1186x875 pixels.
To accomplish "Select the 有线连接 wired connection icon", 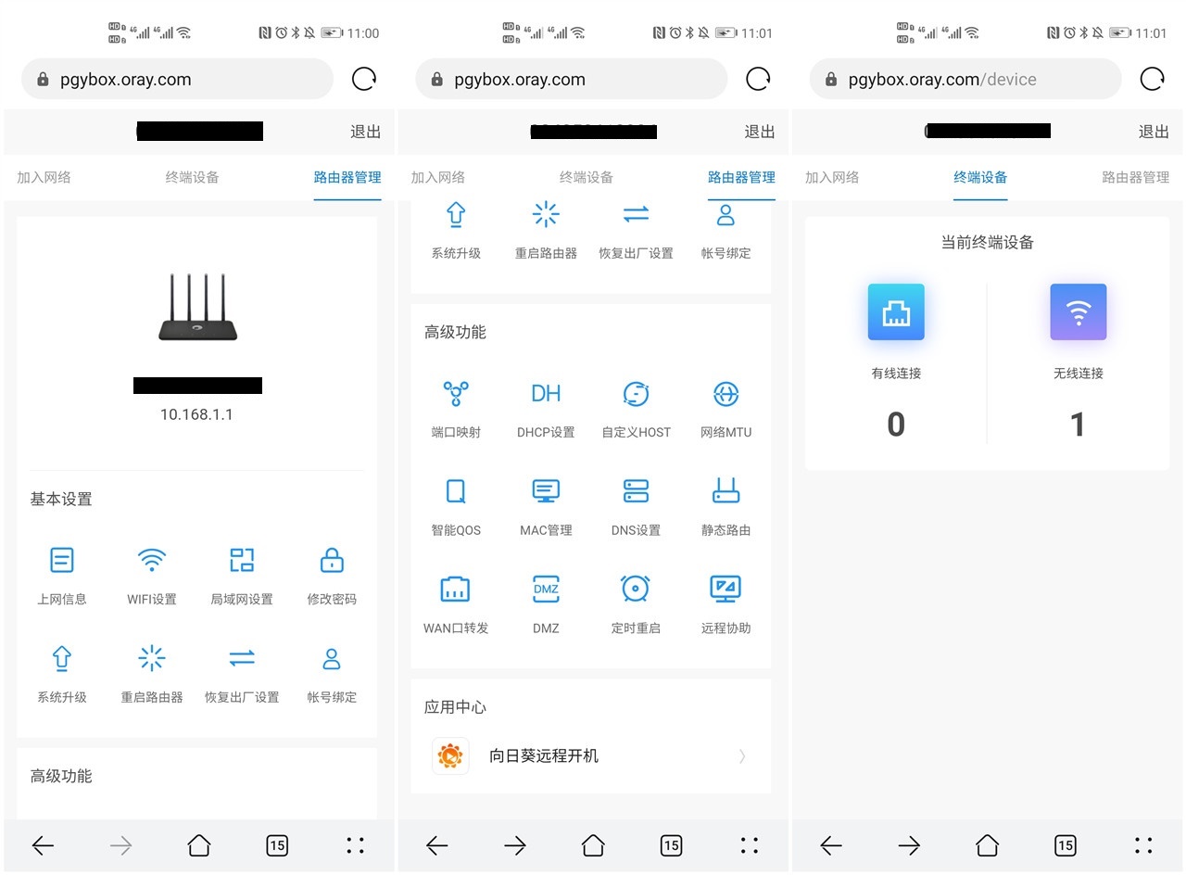I will pyautogui.click(x=895, y=311).
